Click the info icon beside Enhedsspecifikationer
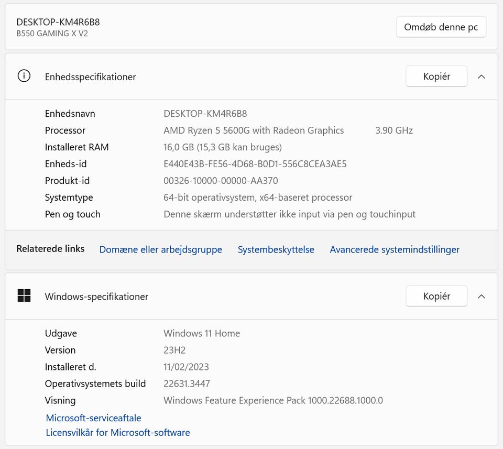Viewport: 503px width, 449px height. pos(24,76)
